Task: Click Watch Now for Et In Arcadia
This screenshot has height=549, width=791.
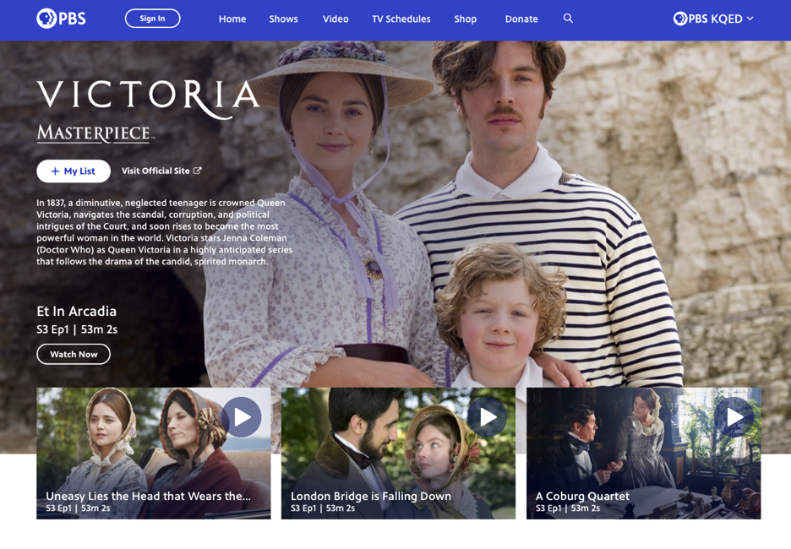Action: click(x=74, y=355)
